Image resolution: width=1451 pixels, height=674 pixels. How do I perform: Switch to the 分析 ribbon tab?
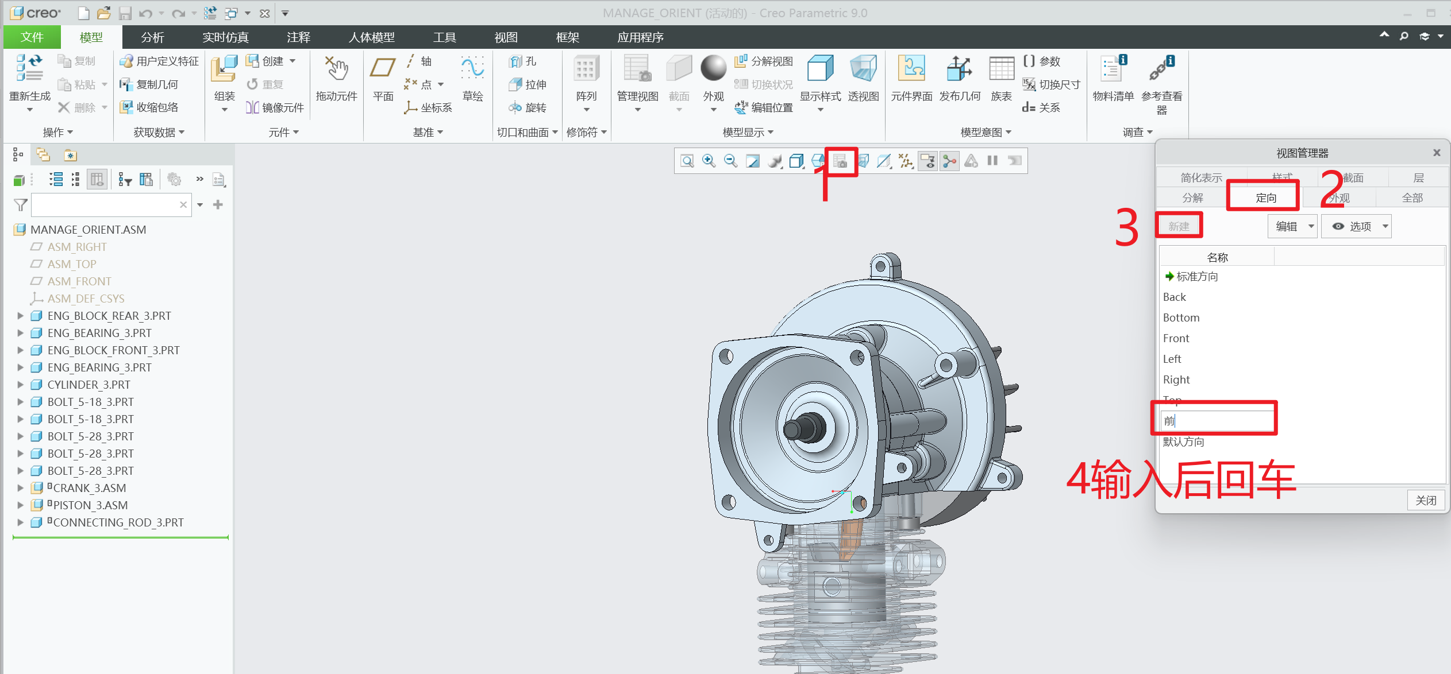click(x=152, y=38)
